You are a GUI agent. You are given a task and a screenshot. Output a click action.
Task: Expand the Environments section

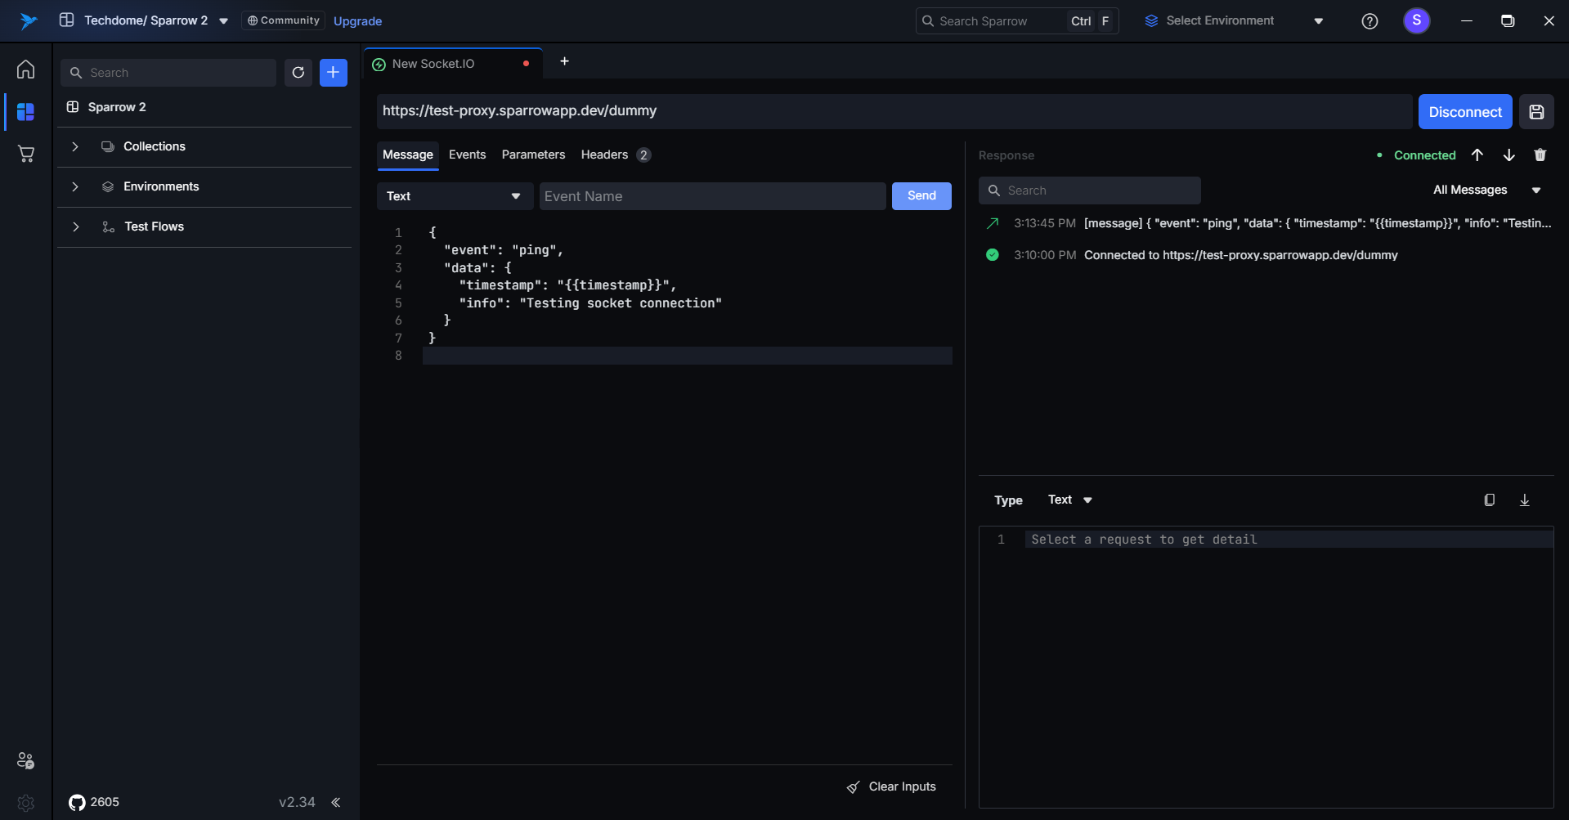click(x=75, y=186)
